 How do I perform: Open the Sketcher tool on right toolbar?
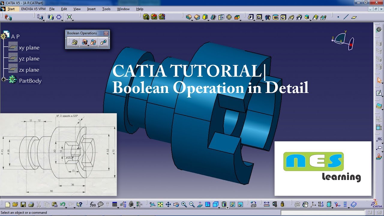tap(379, 93)
